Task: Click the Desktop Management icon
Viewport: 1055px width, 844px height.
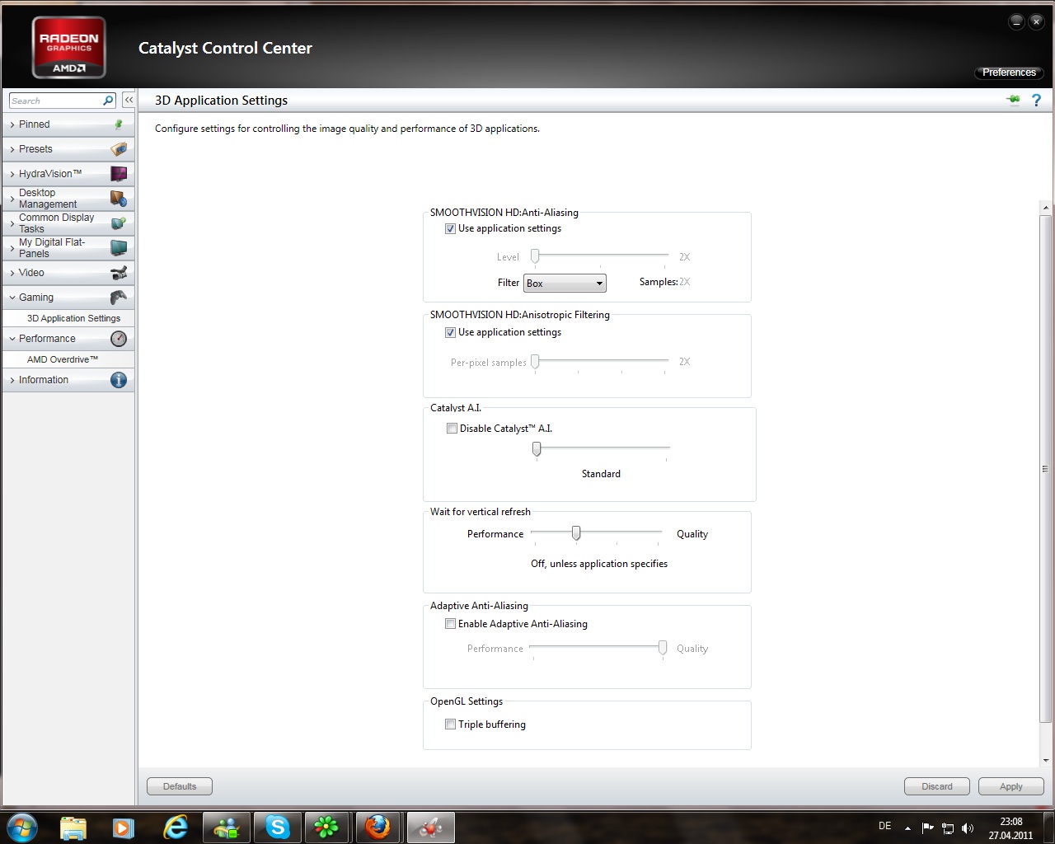Action: click(x=119, y=199)
